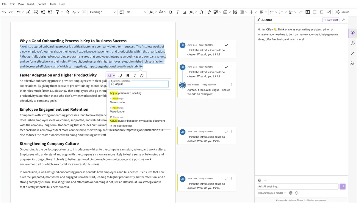Viewport: 357px width, 203px height.
Task: Open the special characters (omega) tool
Action: [201, 12]
